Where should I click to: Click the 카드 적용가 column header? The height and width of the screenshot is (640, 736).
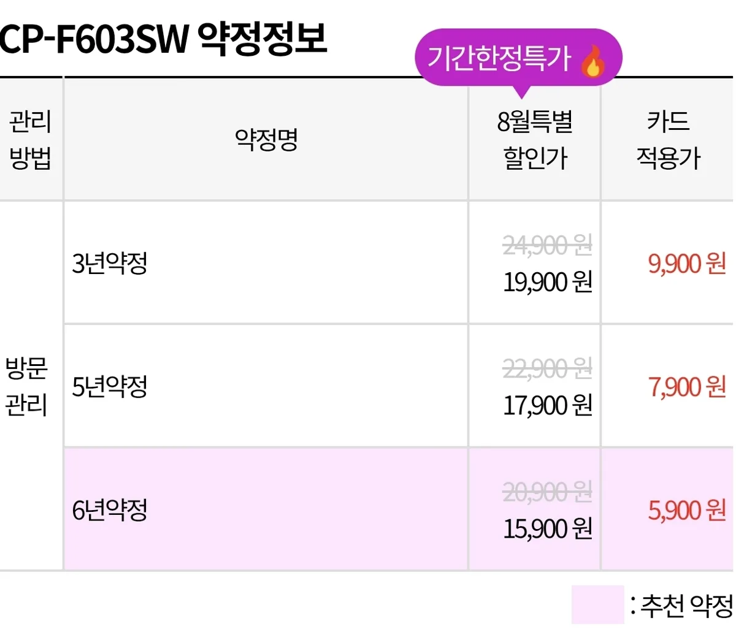click(x=668, y=140)
